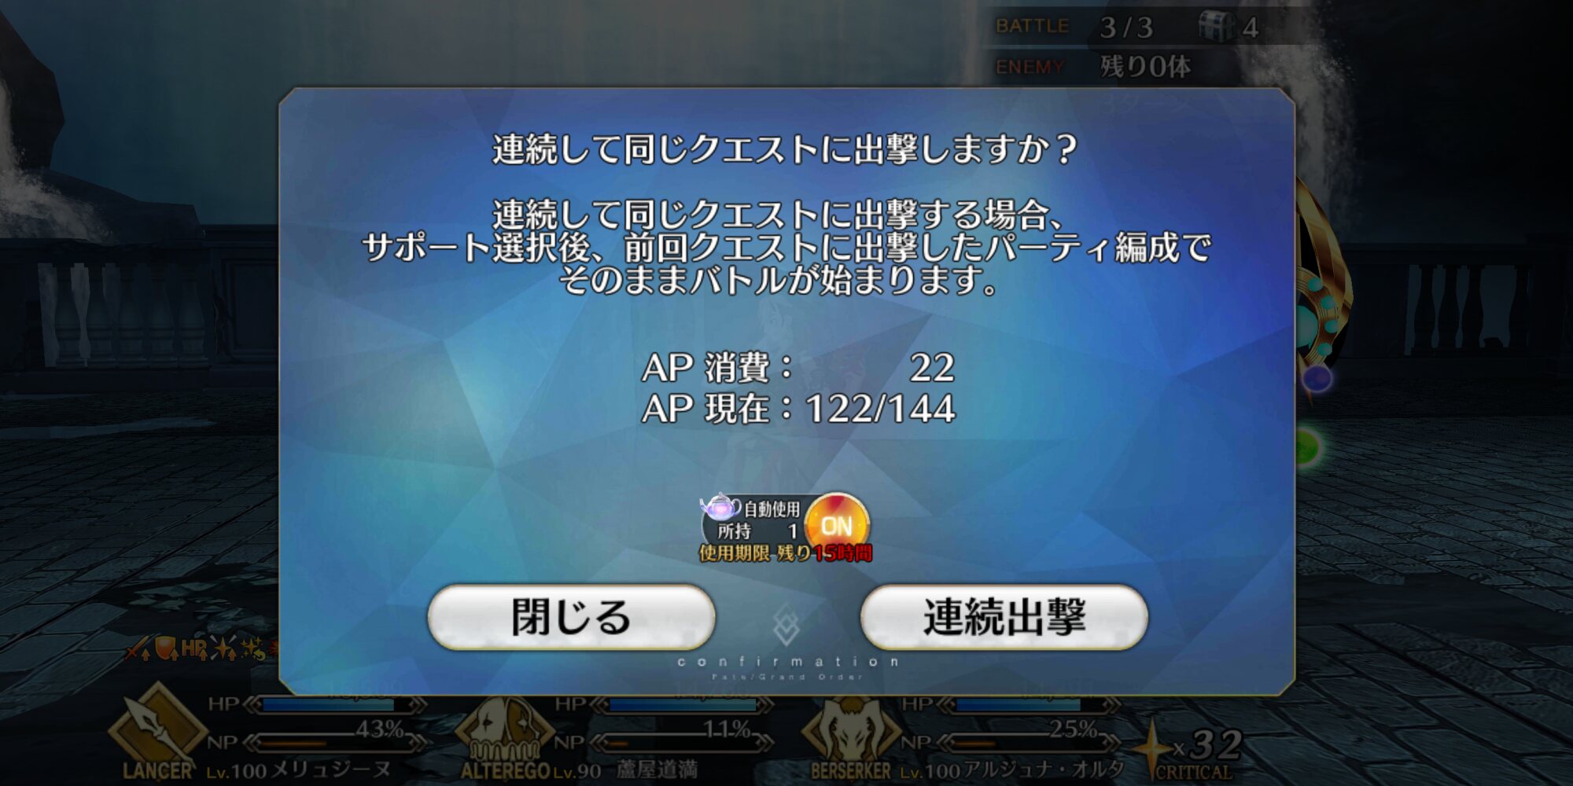Tap the 連続出撃 continue sortie button
This screenshot has width=1573, height=786.
coord(1004,617)
